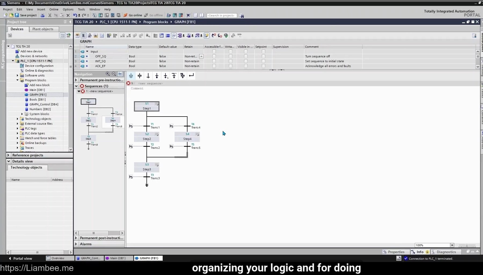
Task: Click the jump/return arrow icon in GRAPH toolbar
Action: (x=191, y=76)
